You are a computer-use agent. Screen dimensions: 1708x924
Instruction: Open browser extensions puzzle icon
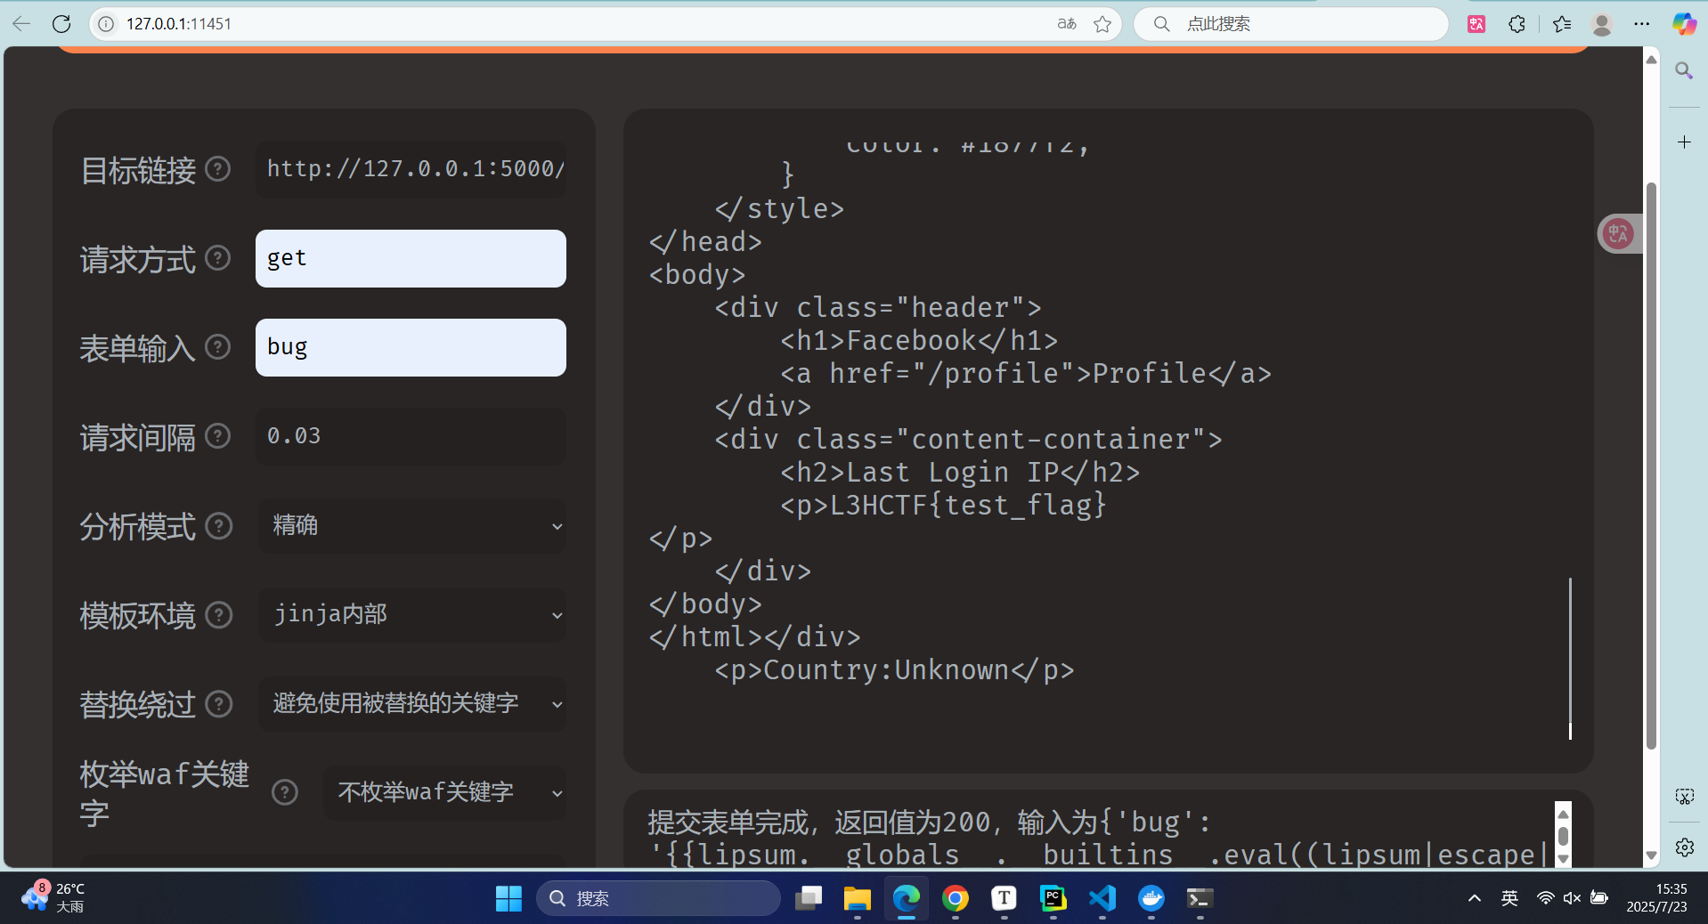(x=1517, y=24)
